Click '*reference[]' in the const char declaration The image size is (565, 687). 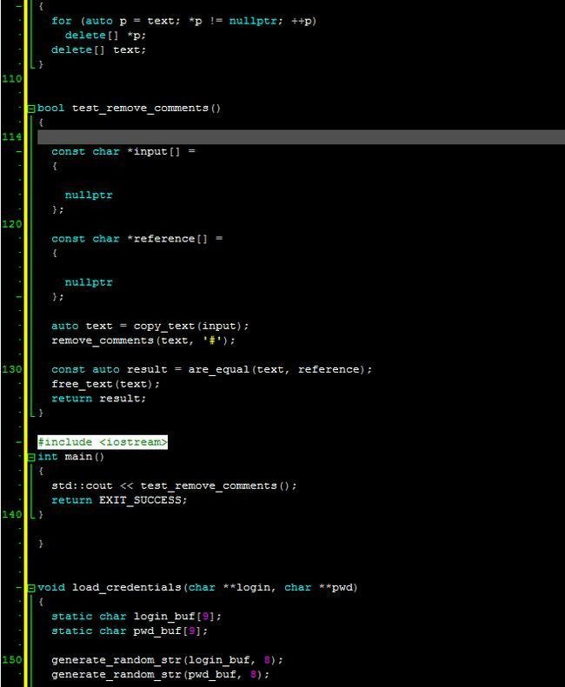167,239
